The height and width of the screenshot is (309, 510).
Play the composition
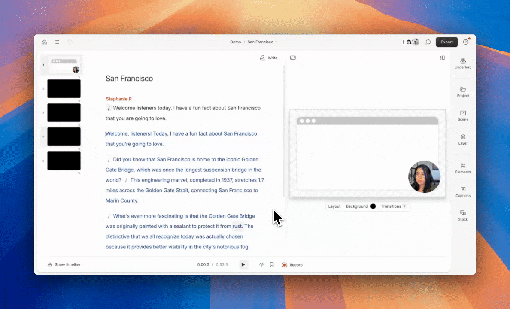coord(243,265)
